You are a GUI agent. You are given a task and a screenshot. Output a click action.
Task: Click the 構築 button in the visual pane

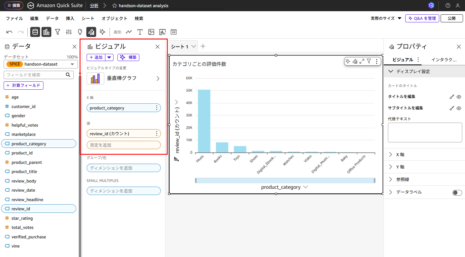tap(128, 57)
